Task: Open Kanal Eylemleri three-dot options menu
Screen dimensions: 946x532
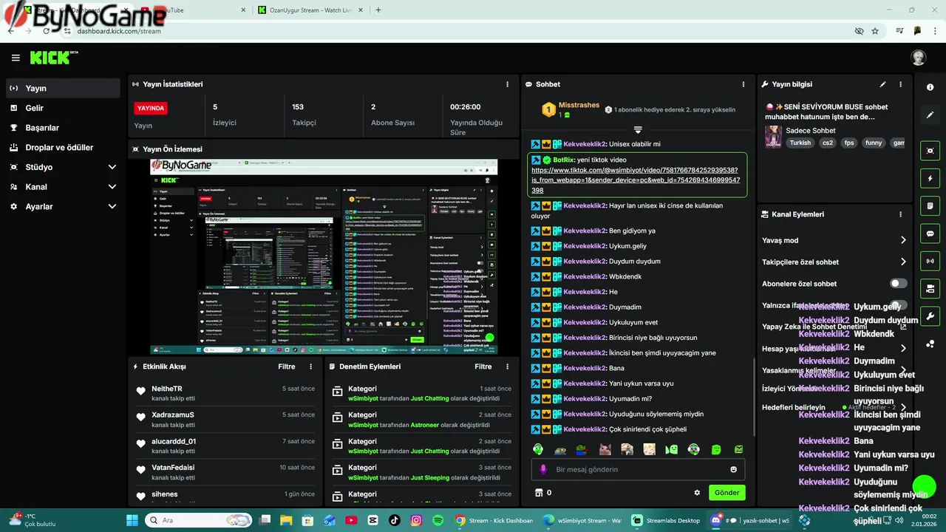Action: 900,214
